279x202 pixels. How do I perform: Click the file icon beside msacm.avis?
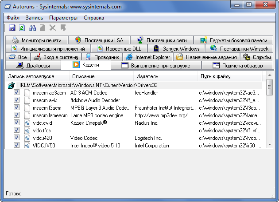[x=27, y=100]
